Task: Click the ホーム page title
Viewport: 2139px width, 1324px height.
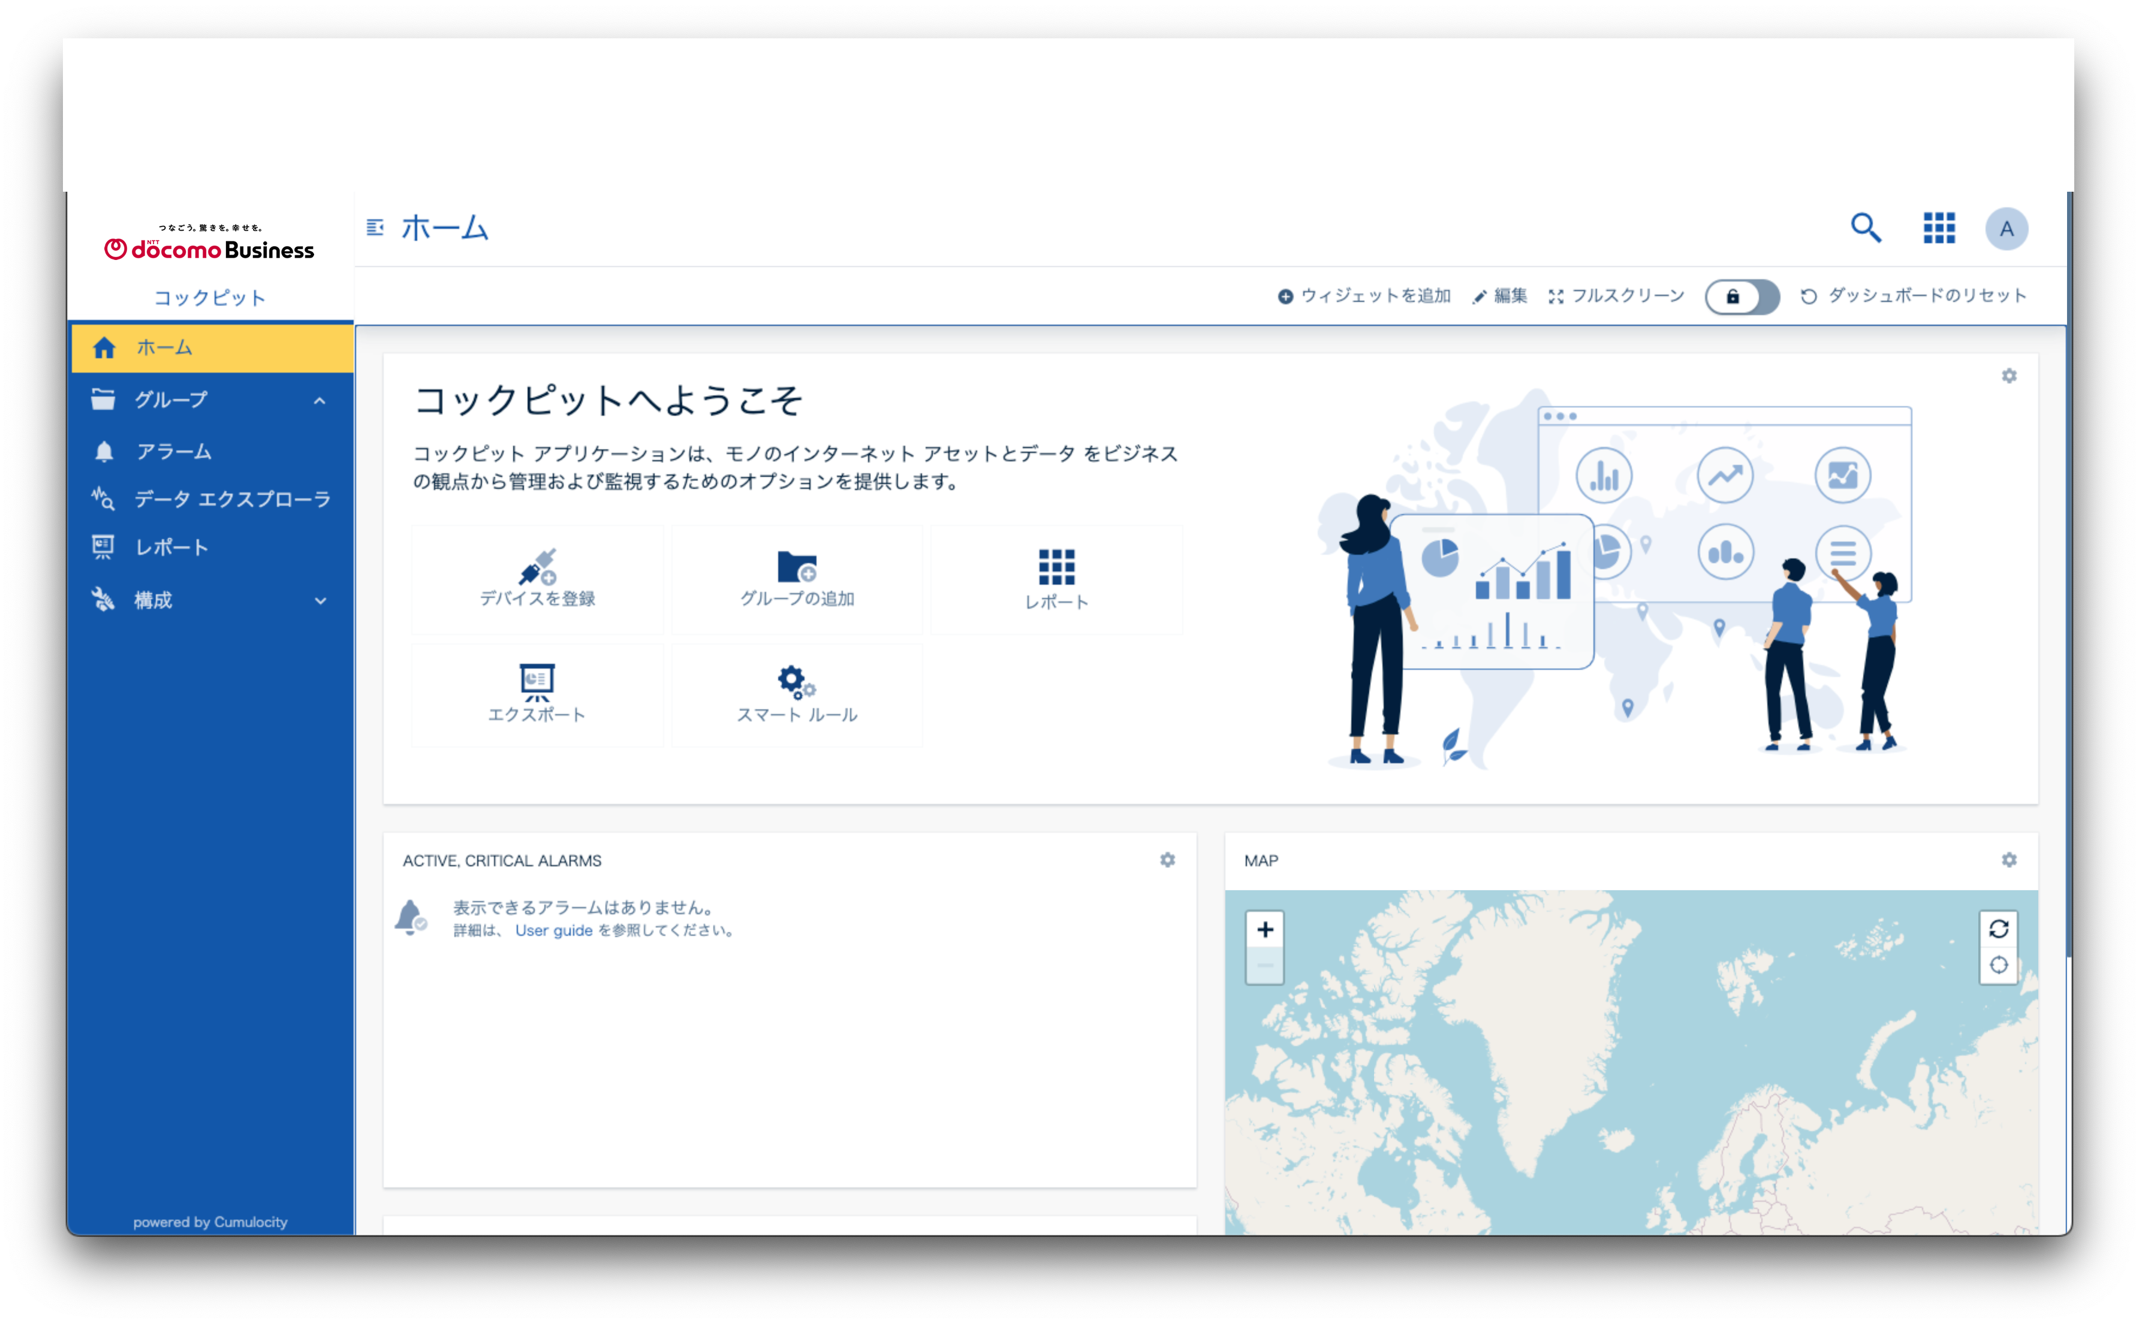Action: [x=444, y=228]
